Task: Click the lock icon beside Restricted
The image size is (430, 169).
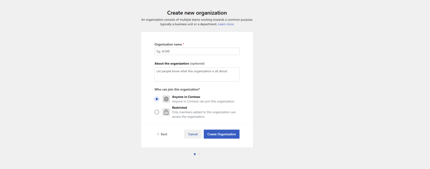Action: point(166,112)
